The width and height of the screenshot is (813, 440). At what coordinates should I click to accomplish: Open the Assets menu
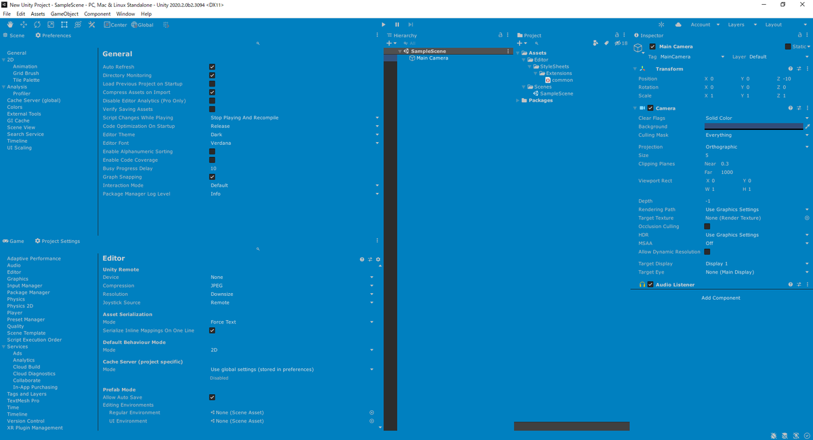[x=38, y=14]
